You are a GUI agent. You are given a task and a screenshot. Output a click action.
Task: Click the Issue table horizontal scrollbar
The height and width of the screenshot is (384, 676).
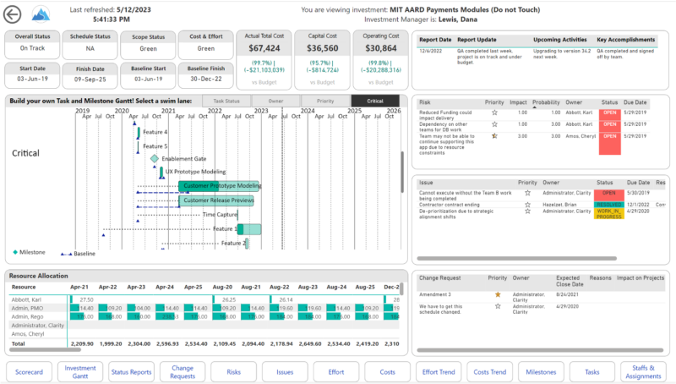[516, 259]
